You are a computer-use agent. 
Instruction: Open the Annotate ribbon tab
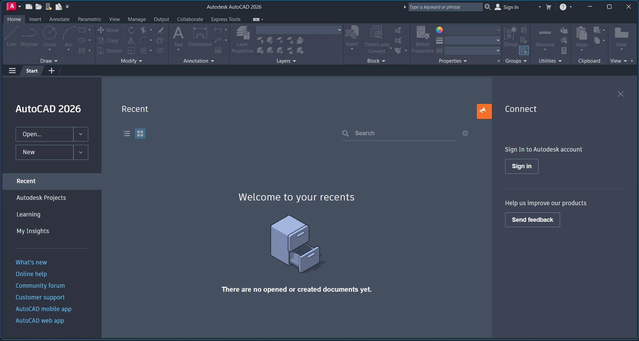click(59, 19)
